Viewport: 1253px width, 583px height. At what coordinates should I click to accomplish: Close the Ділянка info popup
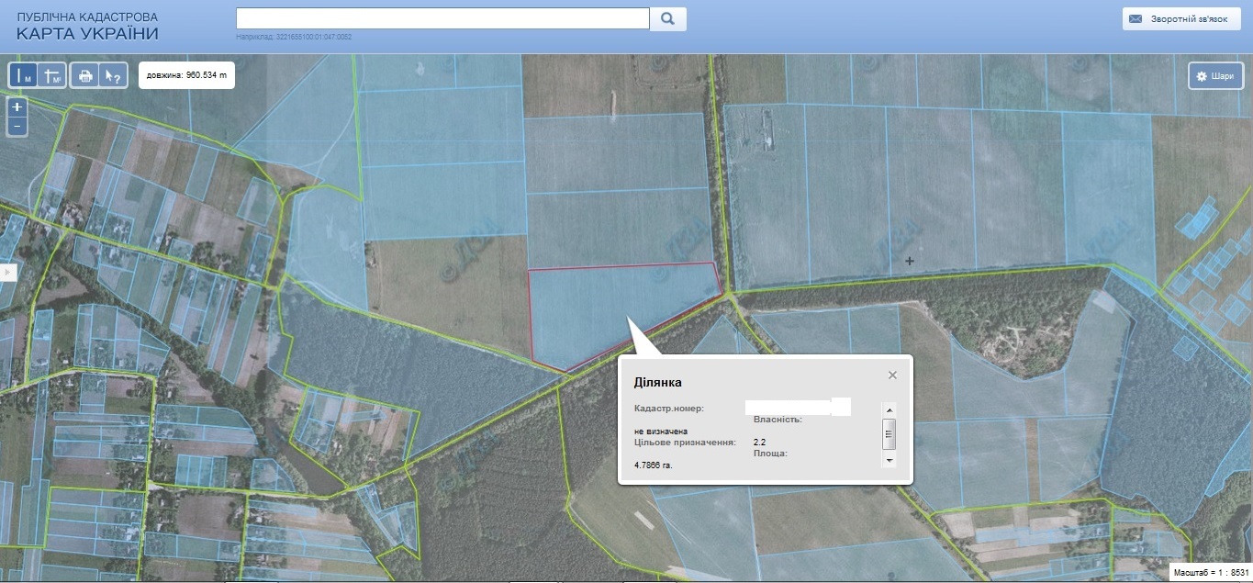tap(892, 375)
